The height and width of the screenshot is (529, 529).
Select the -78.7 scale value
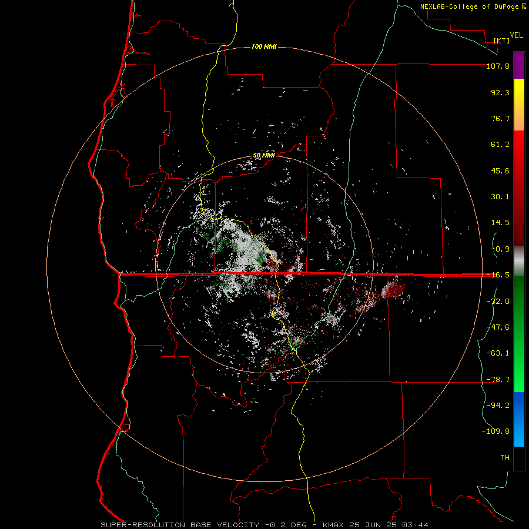coord(498,379)
